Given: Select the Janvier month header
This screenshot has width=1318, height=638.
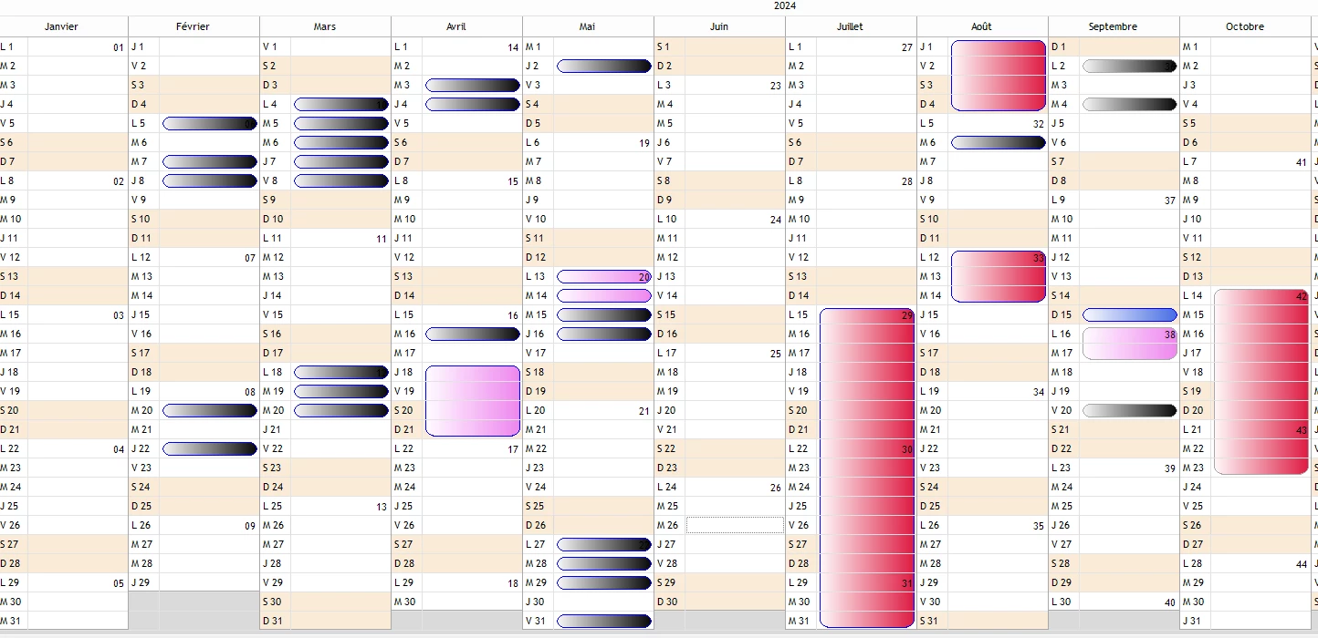Looking at the screenshot, I should [x=62, y=26].
